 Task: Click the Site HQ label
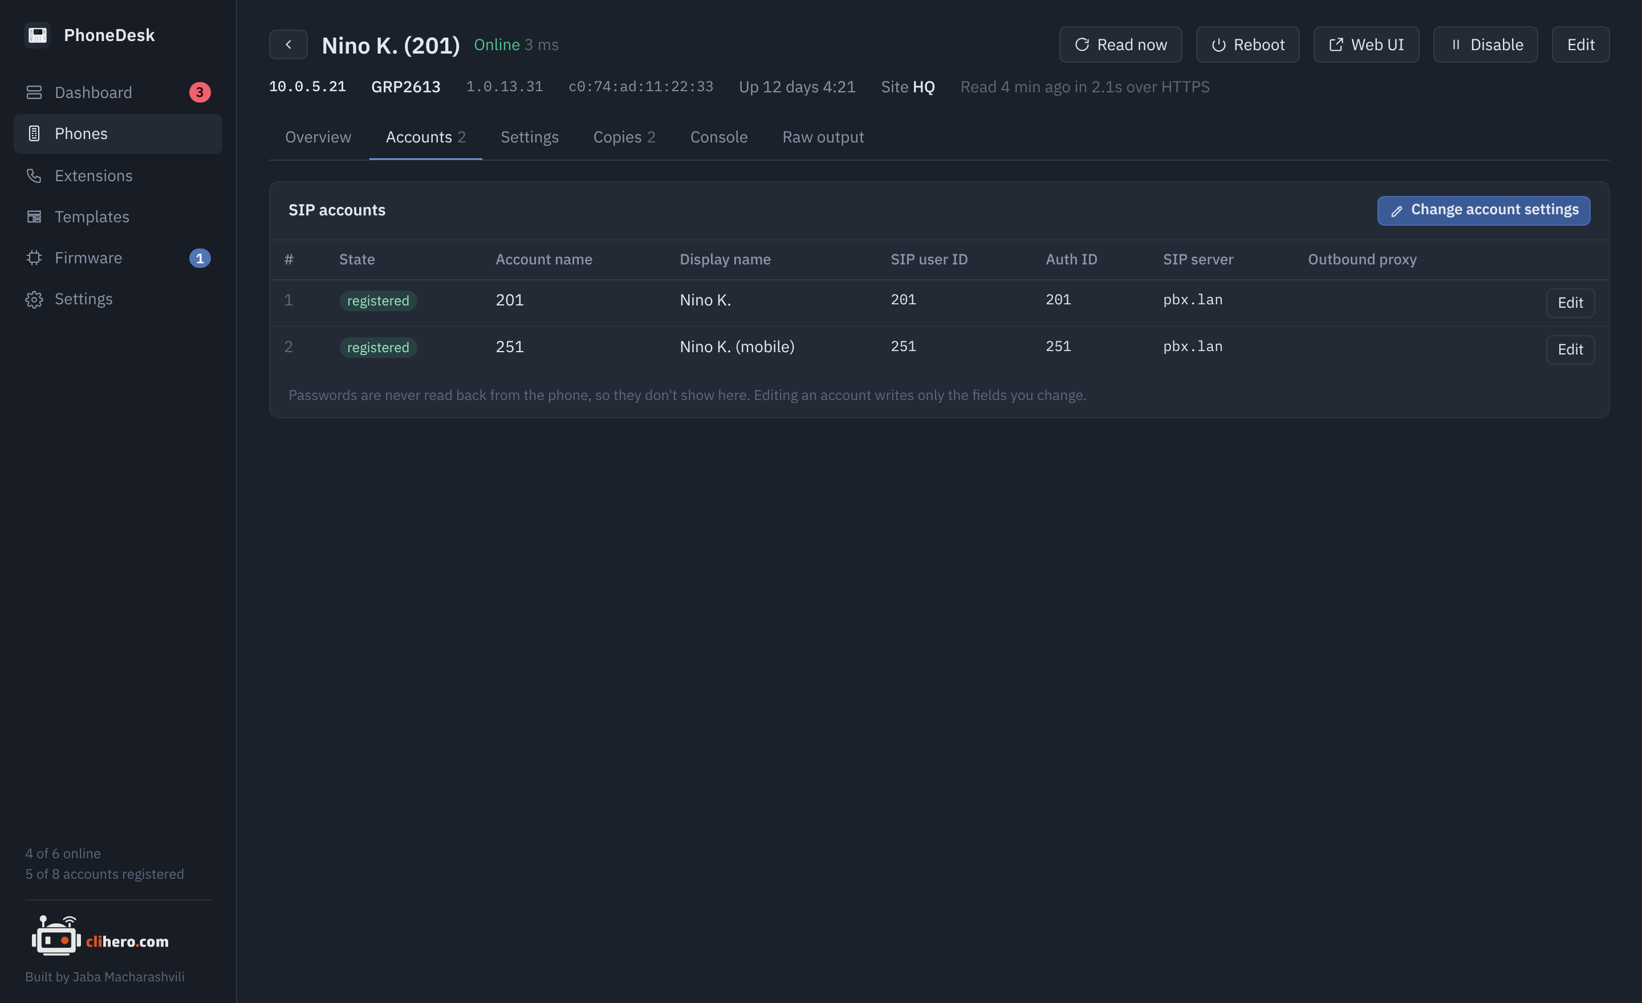point(907,87)
